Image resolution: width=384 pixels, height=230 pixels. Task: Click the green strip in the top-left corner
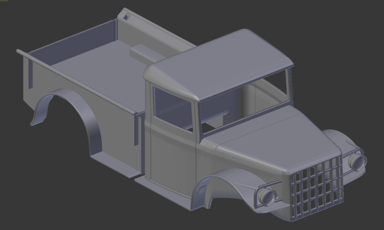pos(4,1)
